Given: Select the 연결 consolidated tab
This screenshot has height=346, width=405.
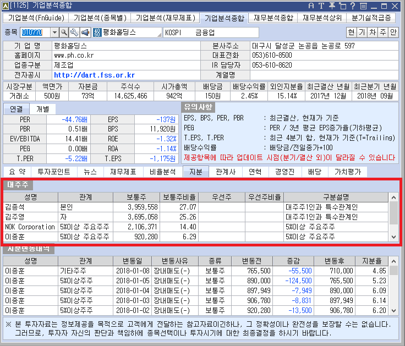Looking at the screenshot, I should [x=16, y=109].
